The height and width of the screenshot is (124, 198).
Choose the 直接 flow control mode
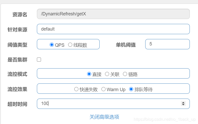[89, 74]
